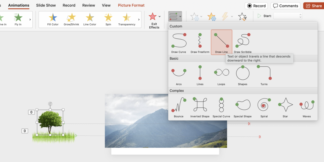Screen dimensions: 324x162
Task: Choose the Special Shape motion path
Action: pos(242,107)
